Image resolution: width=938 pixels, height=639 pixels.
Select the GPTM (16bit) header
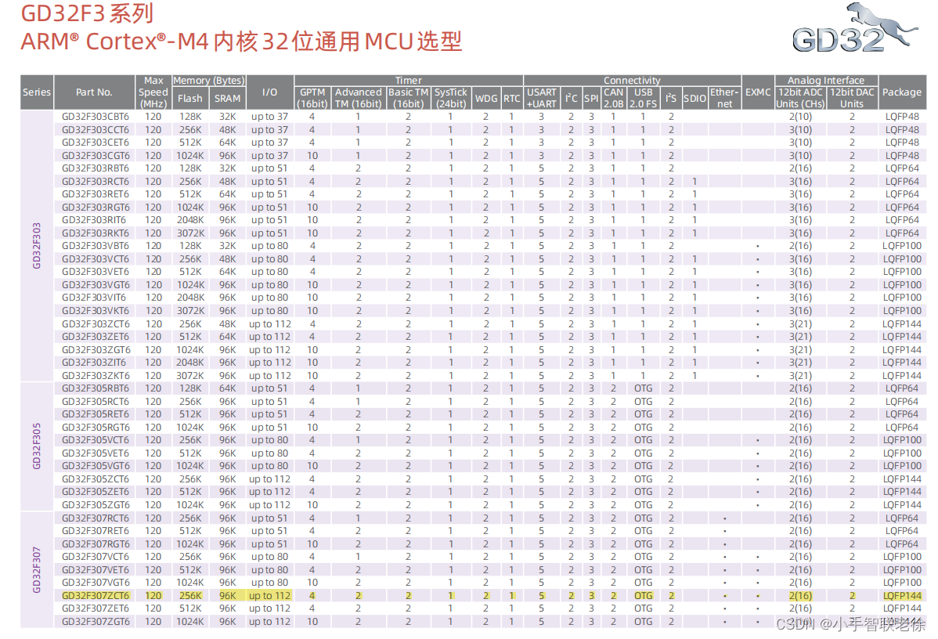click(x=312, y=98)
